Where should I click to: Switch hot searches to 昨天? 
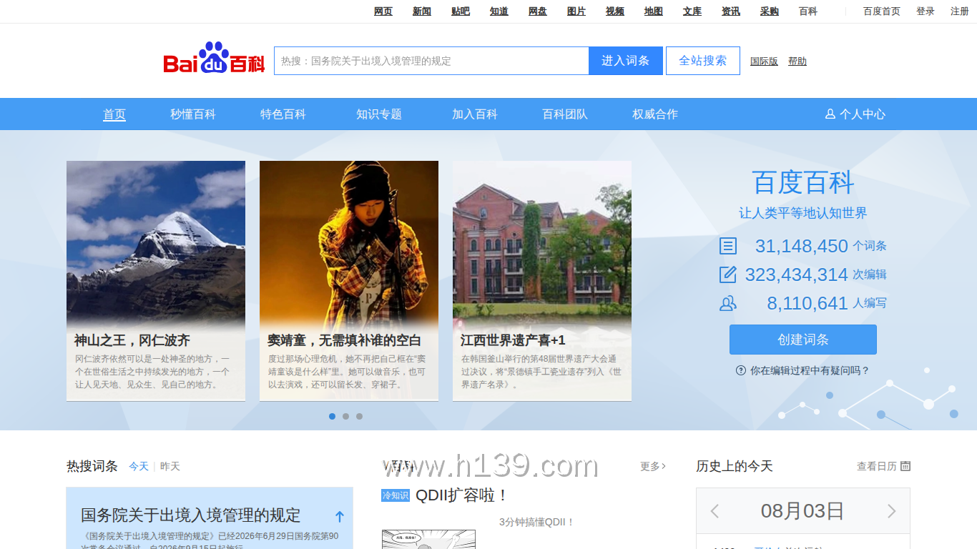(x=170, y=467)
